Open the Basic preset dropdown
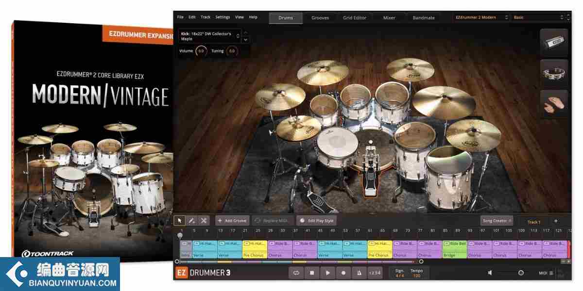Image resolution: width=583 pixels, height=291 pixels. coord(538,17)
